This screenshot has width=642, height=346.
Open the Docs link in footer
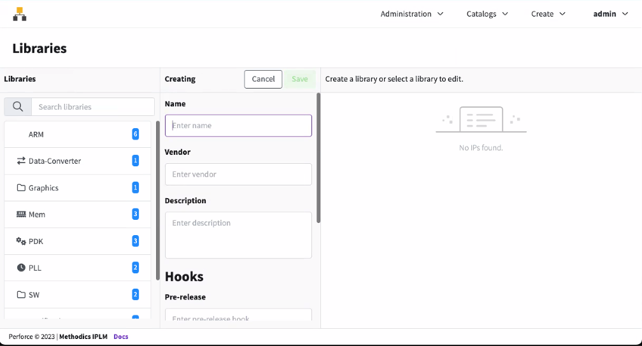(121, 336)
